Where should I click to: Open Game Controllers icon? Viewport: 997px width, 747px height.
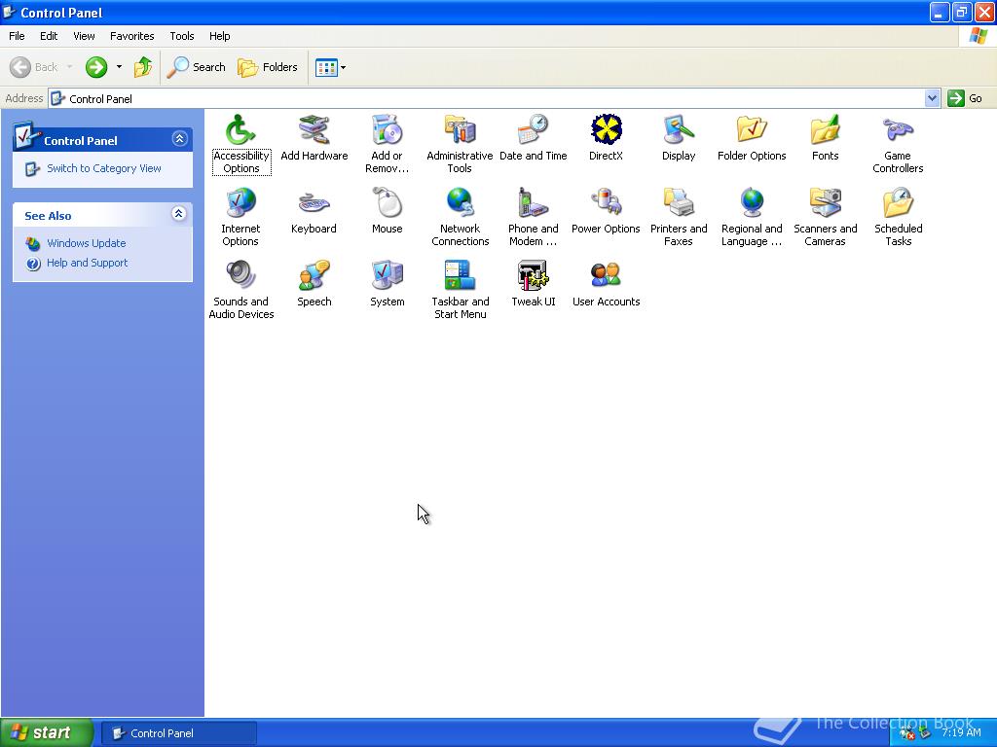898,144
